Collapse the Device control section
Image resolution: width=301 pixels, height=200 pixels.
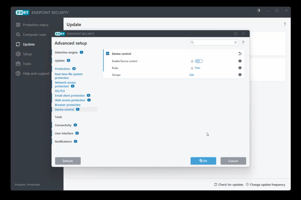tap(108, 54)
